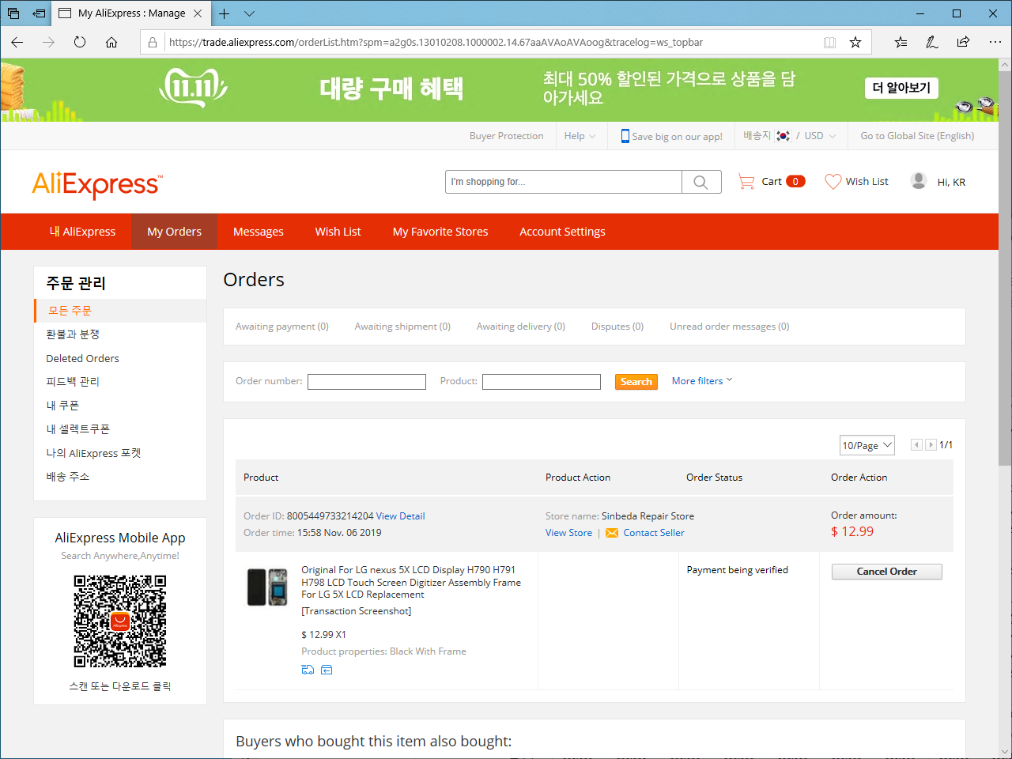Open 나의 AliExpress 포켓 in sidebar
This screenshot has width=1012, height=759.
click(x=93, y=453)
